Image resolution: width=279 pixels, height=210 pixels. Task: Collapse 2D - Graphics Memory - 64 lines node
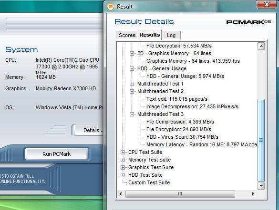(132, 53)
